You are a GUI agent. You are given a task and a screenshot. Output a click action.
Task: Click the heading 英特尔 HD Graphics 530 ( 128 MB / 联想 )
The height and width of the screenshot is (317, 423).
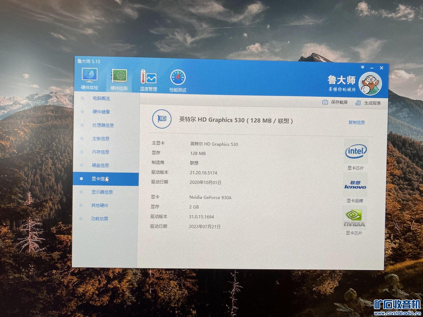click(x=236, y=120)
